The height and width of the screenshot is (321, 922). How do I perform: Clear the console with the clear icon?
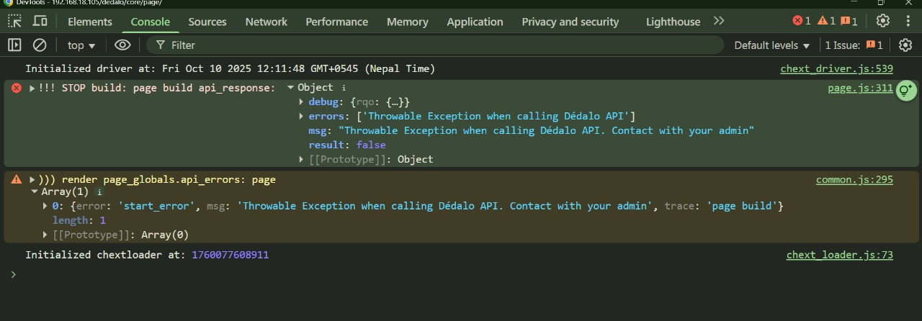click(x=40, y=45)
